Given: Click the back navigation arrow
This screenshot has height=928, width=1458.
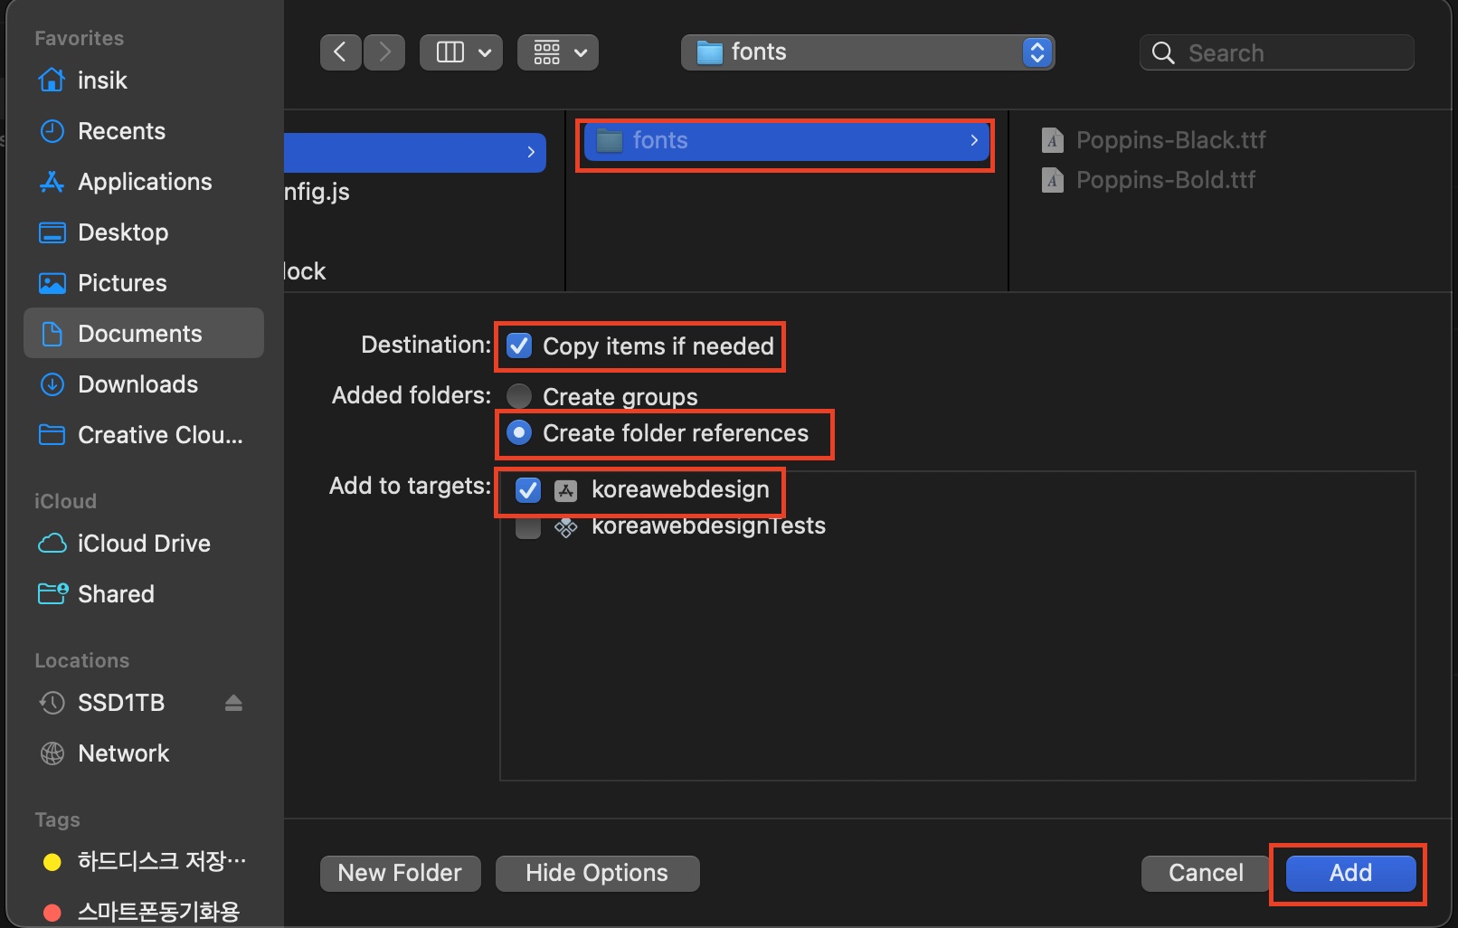Looking at the screenshot, I should 340,52.
